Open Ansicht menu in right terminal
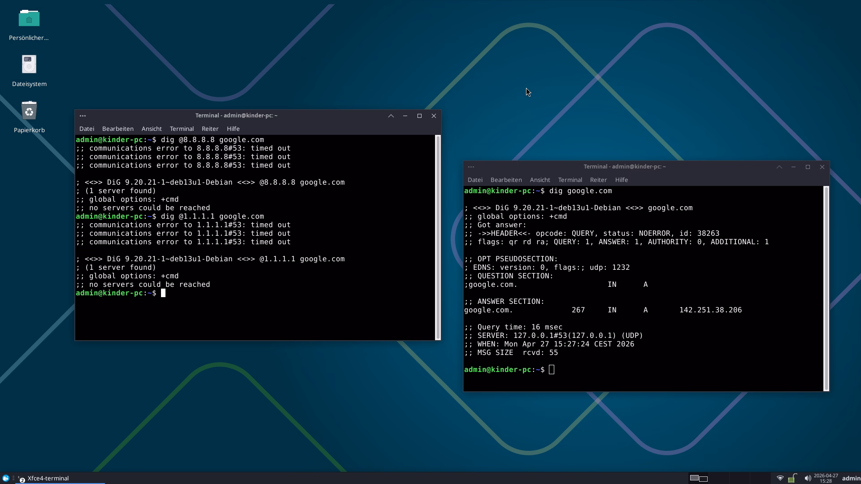The height and width of the screenshot is (484, 861). tap(540, 180)
